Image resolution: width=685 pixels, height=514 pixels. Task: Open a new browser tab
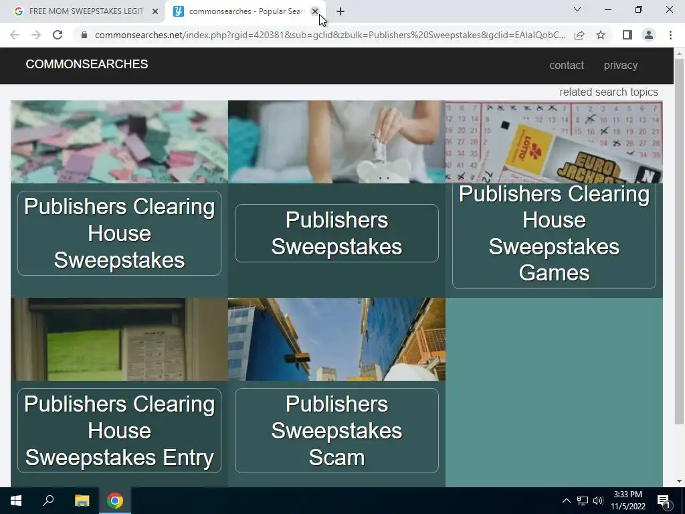(340, 11)
